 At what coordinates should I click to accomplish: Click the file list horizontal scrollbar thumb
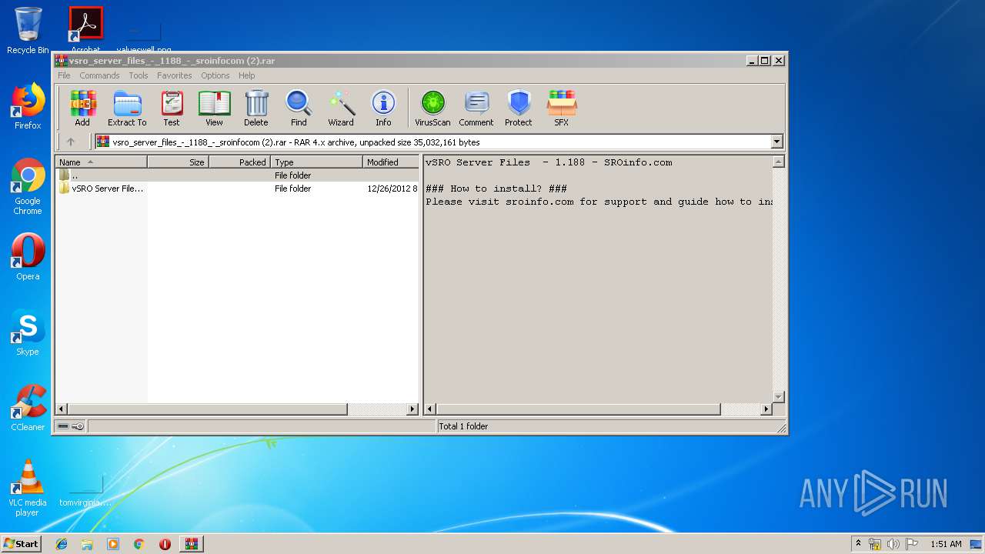[208, 409]
